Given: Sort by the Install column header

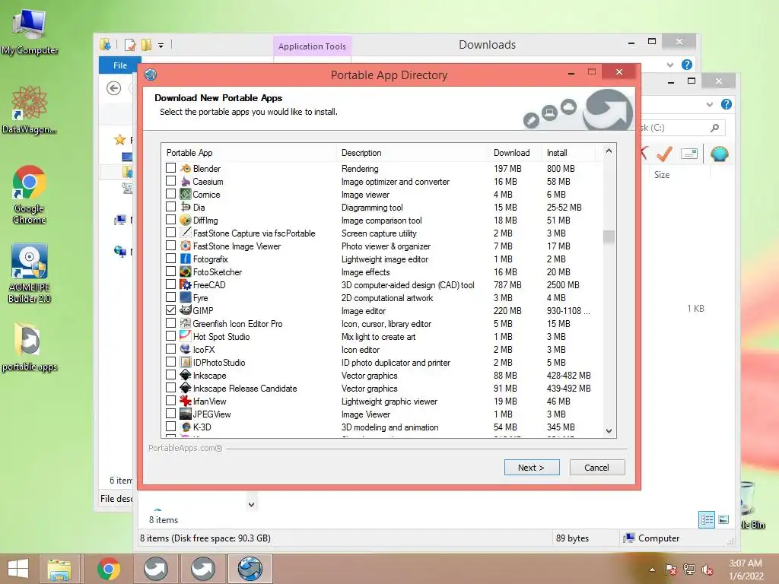Looking at the screenshot, I should point(568,152).
